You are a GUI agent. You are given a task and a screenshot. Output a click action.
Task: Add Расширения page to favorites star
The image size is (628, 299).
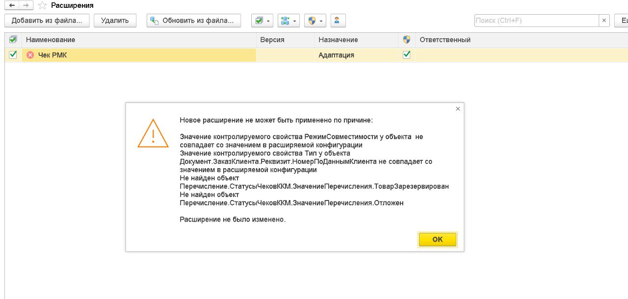pos(42,5)
